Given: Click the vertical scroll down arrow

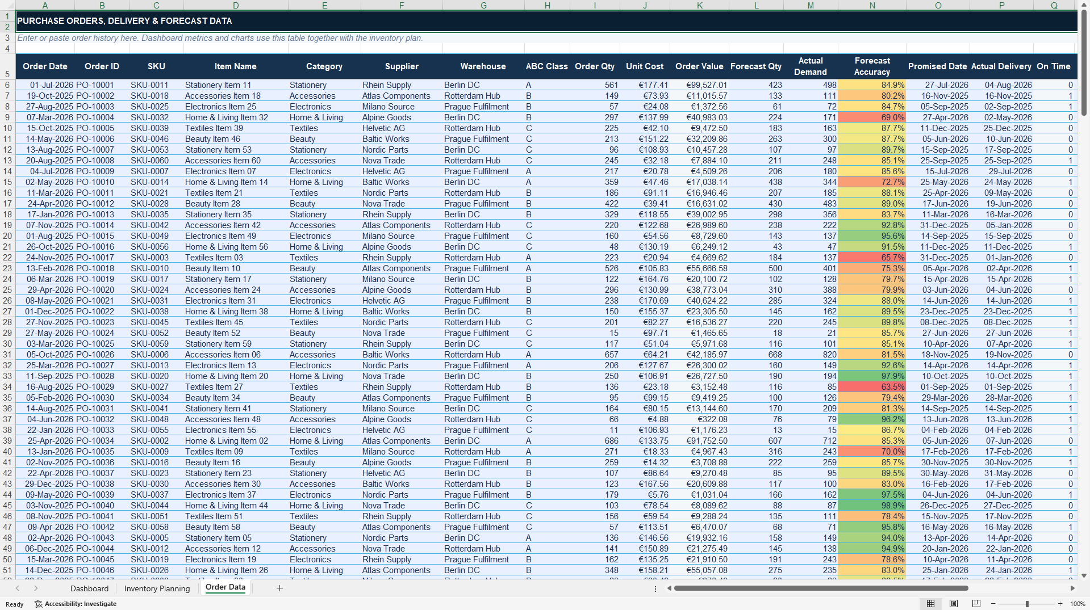Looking at the screenshot, I should [1084, 575].
